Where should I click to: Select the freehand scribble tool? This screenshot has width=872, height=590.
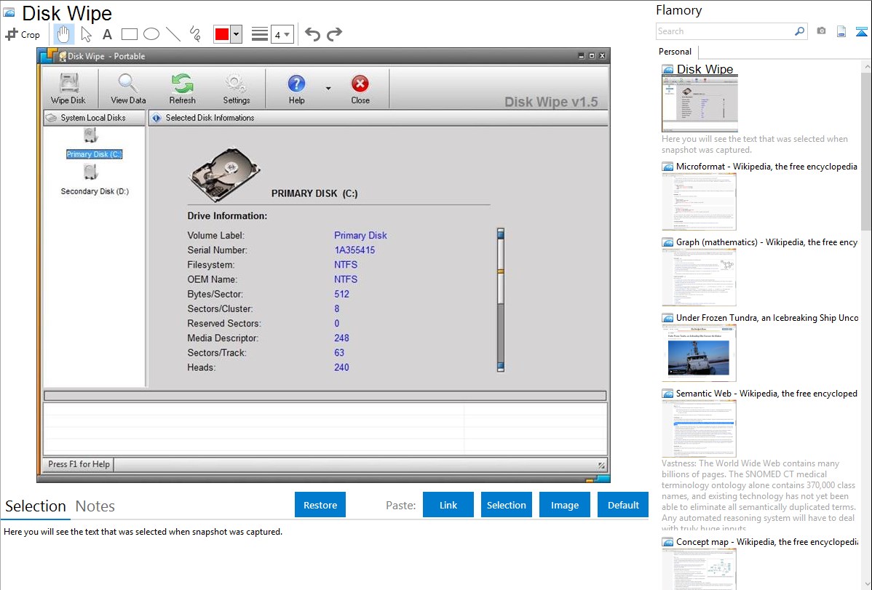pos(194,34)
